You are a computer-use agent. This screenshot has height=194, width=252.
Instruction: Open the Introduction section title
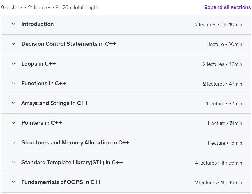point(38,24)
